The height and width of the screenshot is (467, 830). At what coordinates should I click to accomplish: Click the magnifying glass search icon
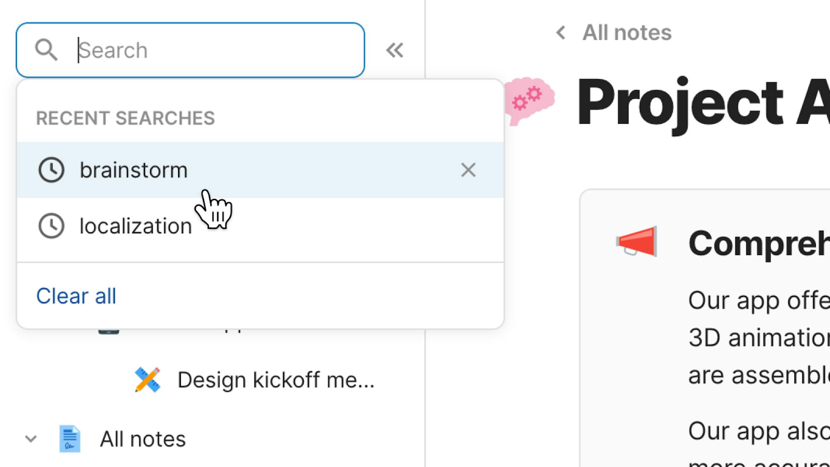coord(46,50)
